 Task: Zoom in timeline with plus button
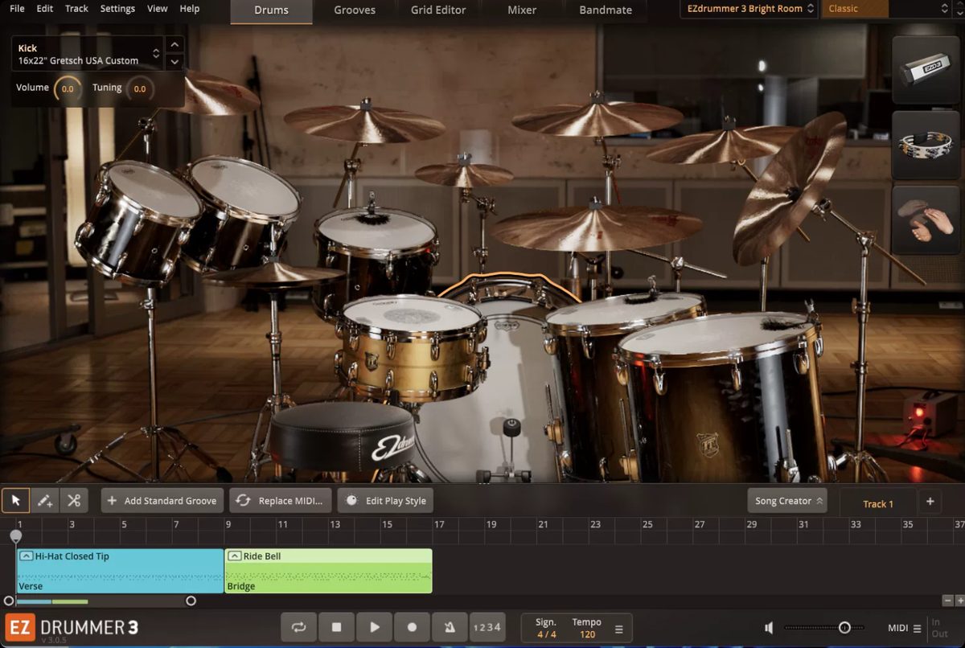(959, 601)
